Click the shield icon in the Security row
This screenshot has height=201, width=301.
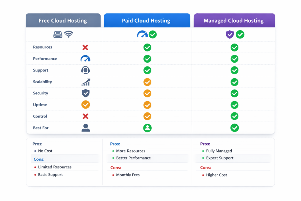pyautogui.click(x=86, y=93)
